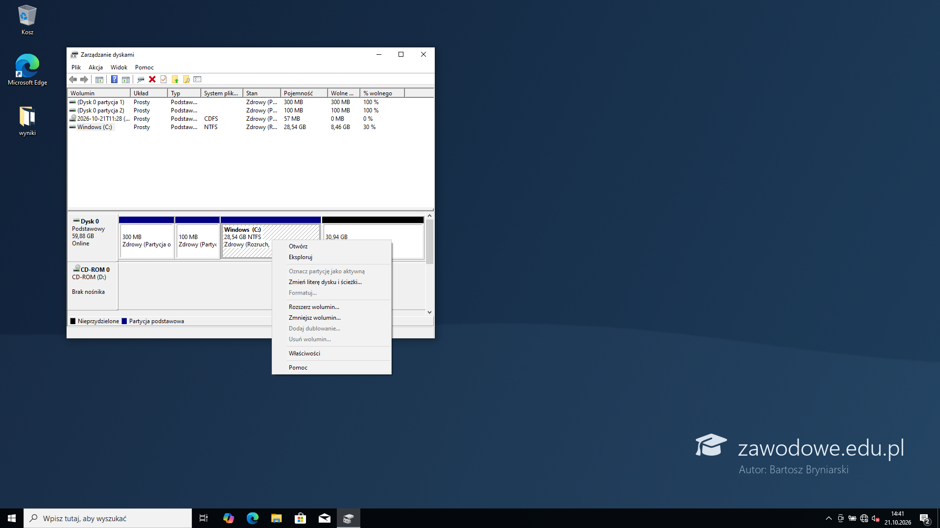The width and height of the screenshot is (940, 528).
Task: Click the disk pane scroll-down arrow
Action: click(x=429, y=312)
